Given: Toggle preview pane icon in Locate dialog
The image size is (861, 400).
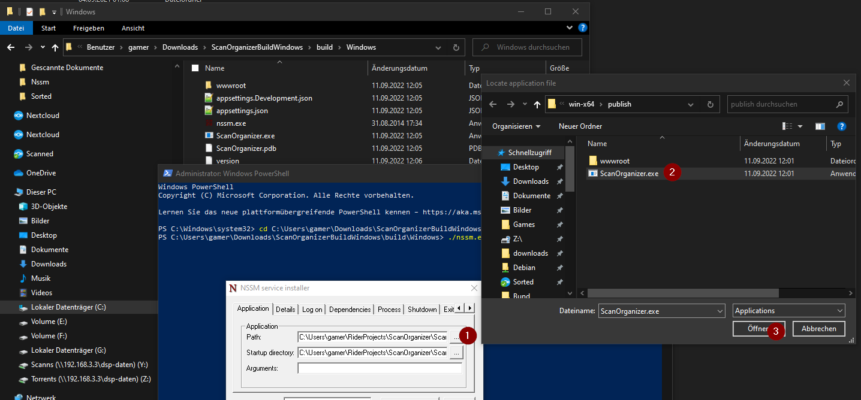Looking at the screenshot, I should click(x=820, y=126).
